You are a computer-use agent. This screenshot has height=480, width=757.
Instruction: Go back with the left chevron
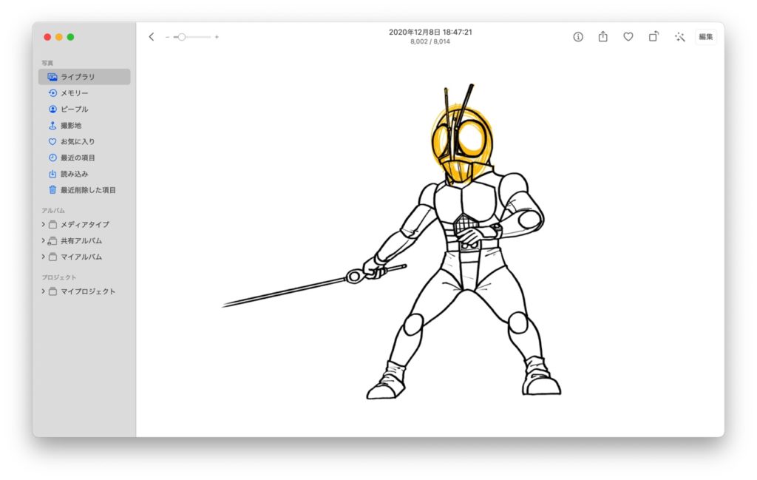pos(152,37)
